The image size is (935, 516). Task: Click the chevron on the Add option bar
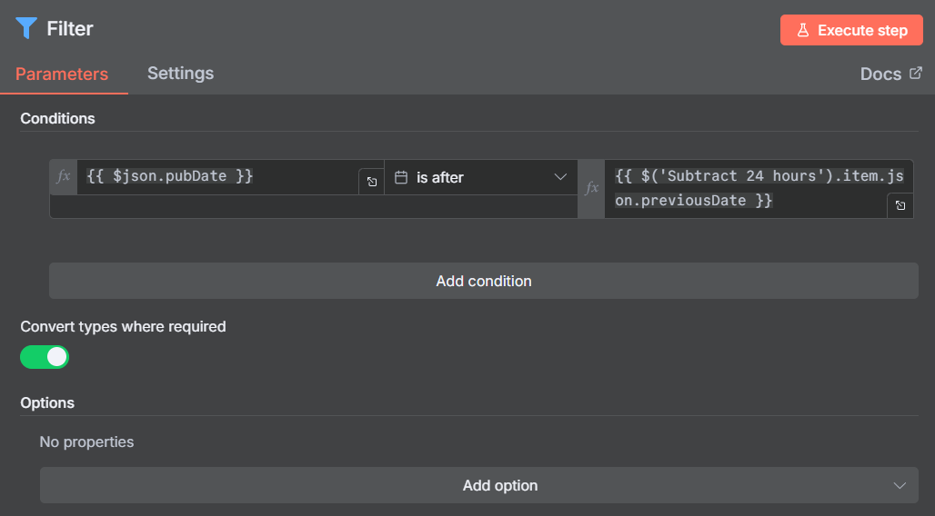[900, 485]
